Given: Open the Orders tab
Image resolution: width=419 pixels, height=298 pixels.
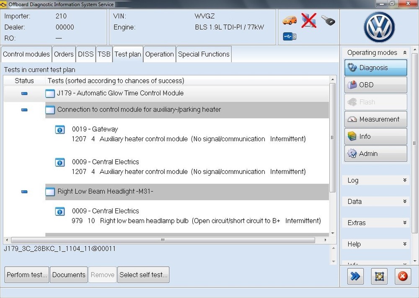Looking at the screenshot, I should click(64, 54).
